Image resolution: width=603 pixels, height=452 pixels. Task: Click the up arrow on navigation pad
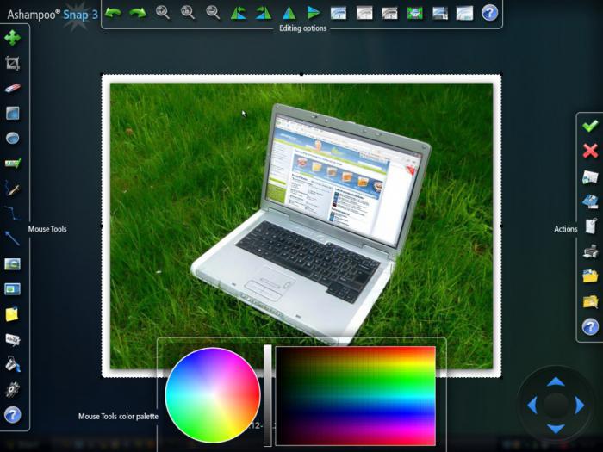coord(556,381)
